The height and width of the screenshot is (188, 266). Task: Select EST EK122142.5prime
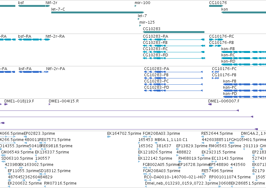pyautogui.click(x=155, y=158)
